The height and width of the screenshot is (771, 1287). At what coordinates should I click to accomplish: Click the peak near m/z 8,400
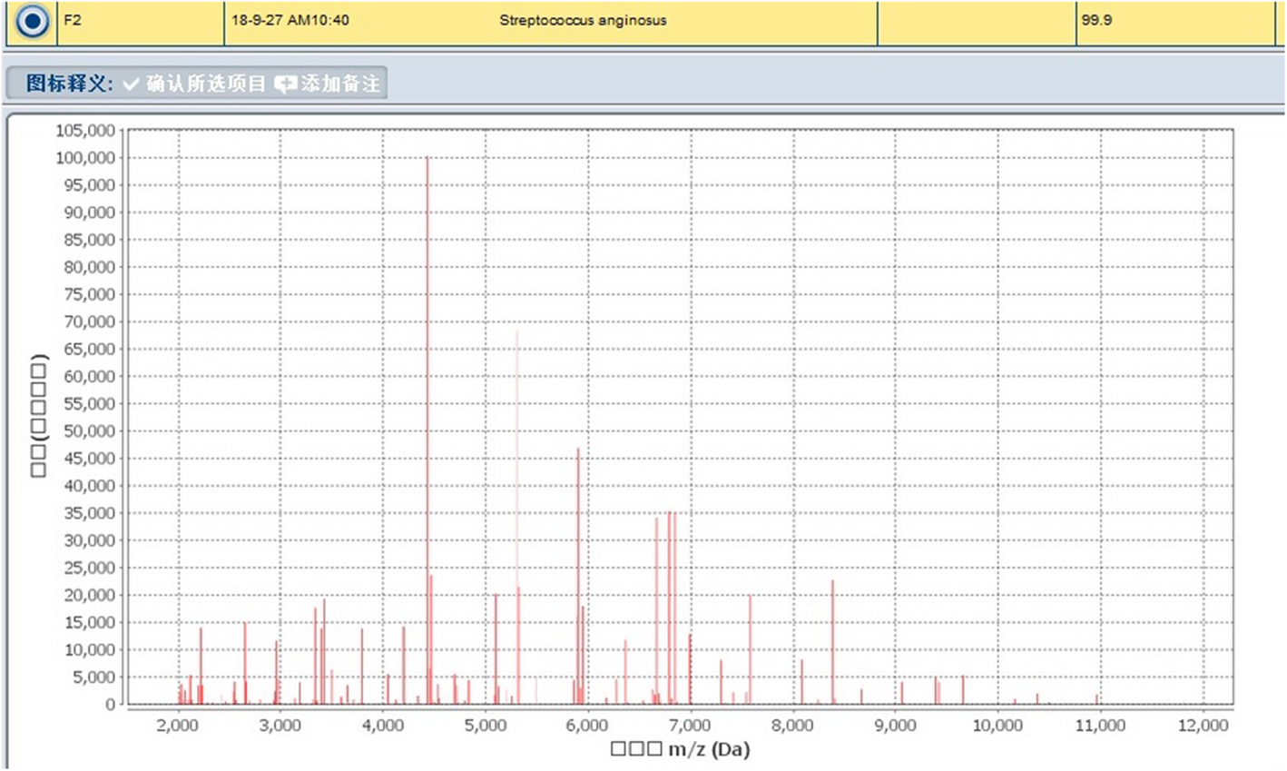pos(832,642)
